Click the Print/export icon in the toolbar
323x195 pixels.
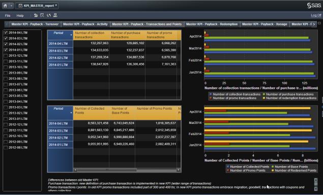[55, 15]
